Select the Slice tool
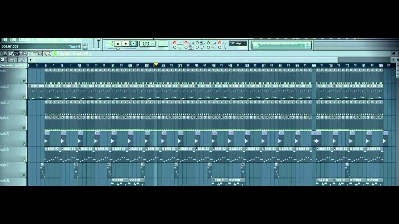Viewport: 399px width, 224px height. (x=35, y=54)
